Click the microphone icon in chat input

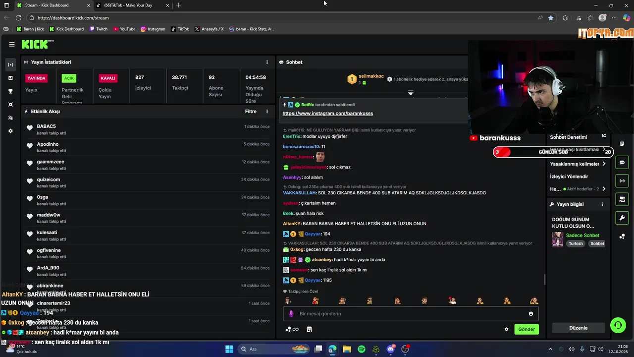tap(291, 314)
